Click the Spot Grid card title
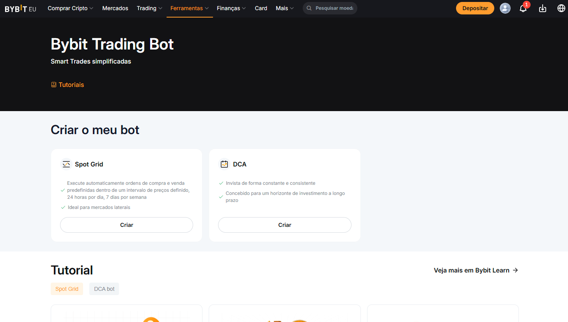The width and height of the screenshot is (568, 322). (x=89, y=164)
